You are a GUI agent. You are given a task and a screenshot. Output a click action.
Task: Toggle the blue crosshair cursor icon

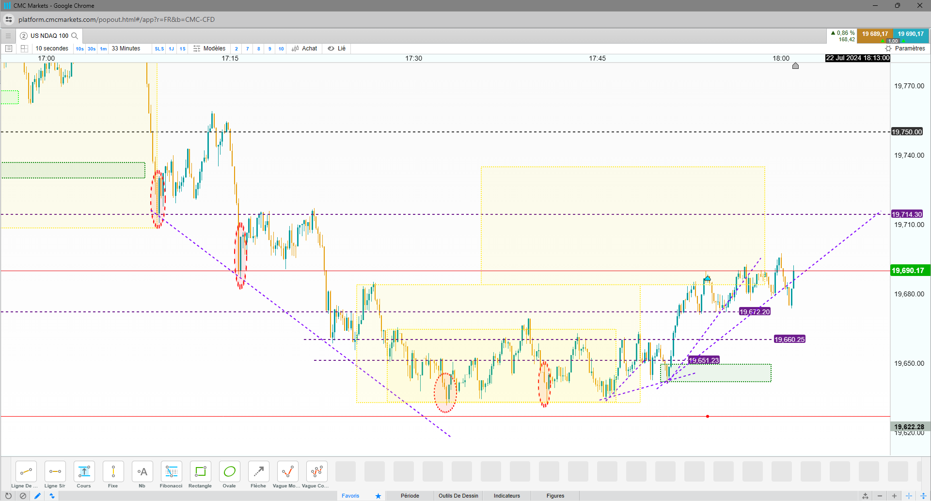(x=909, y=496)
